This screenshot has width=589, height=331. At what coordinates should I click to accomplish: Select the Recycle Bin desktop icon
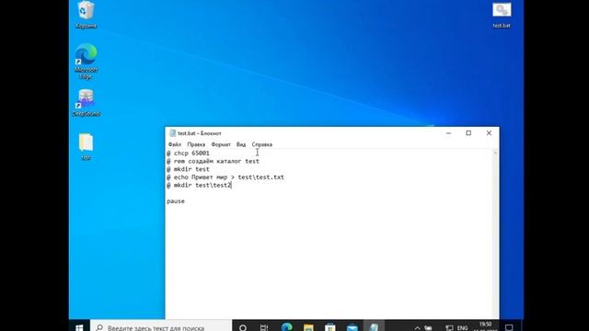pyautogui.click(x=86, y=15)
